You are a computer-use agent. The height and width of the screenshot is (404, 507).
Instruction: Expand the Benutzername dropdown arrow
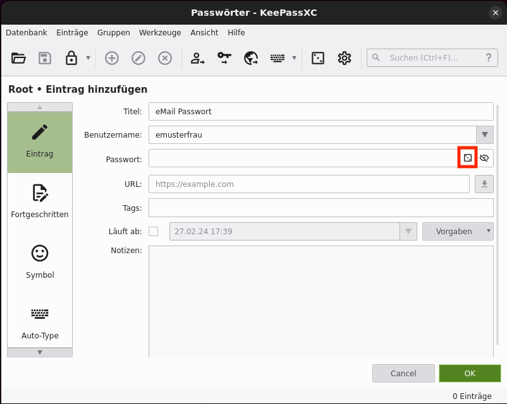pyautogui.click(x=485, y=134)
